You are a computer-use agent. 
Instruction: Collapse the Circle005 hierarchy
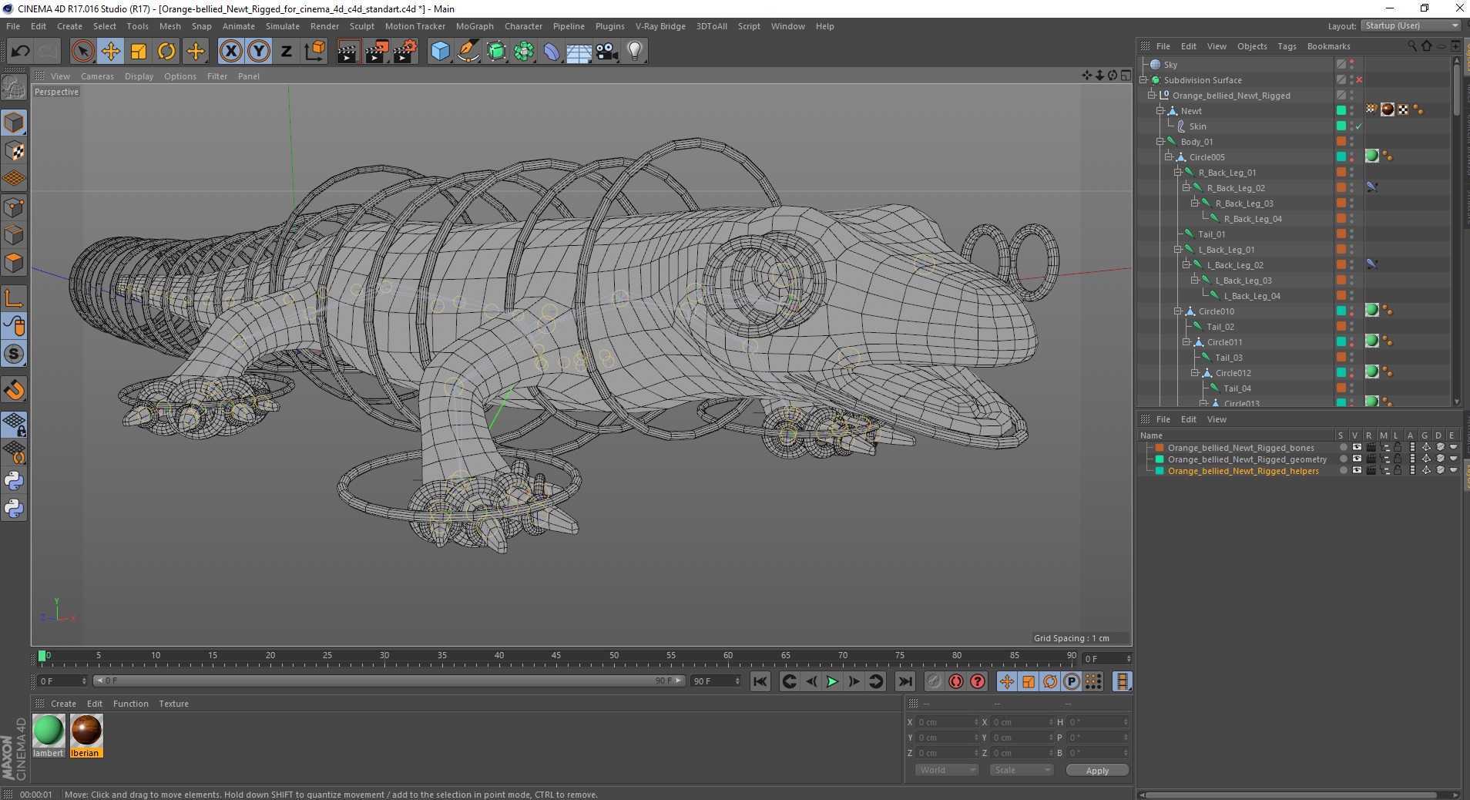(x=1169, y=157)
